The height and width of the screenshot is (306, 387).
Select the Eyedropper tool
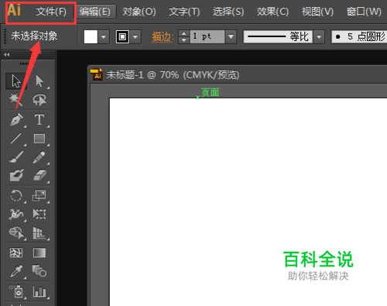pos(16,271)
